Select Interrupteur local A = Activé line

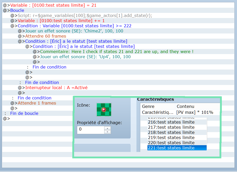point(56,88)
